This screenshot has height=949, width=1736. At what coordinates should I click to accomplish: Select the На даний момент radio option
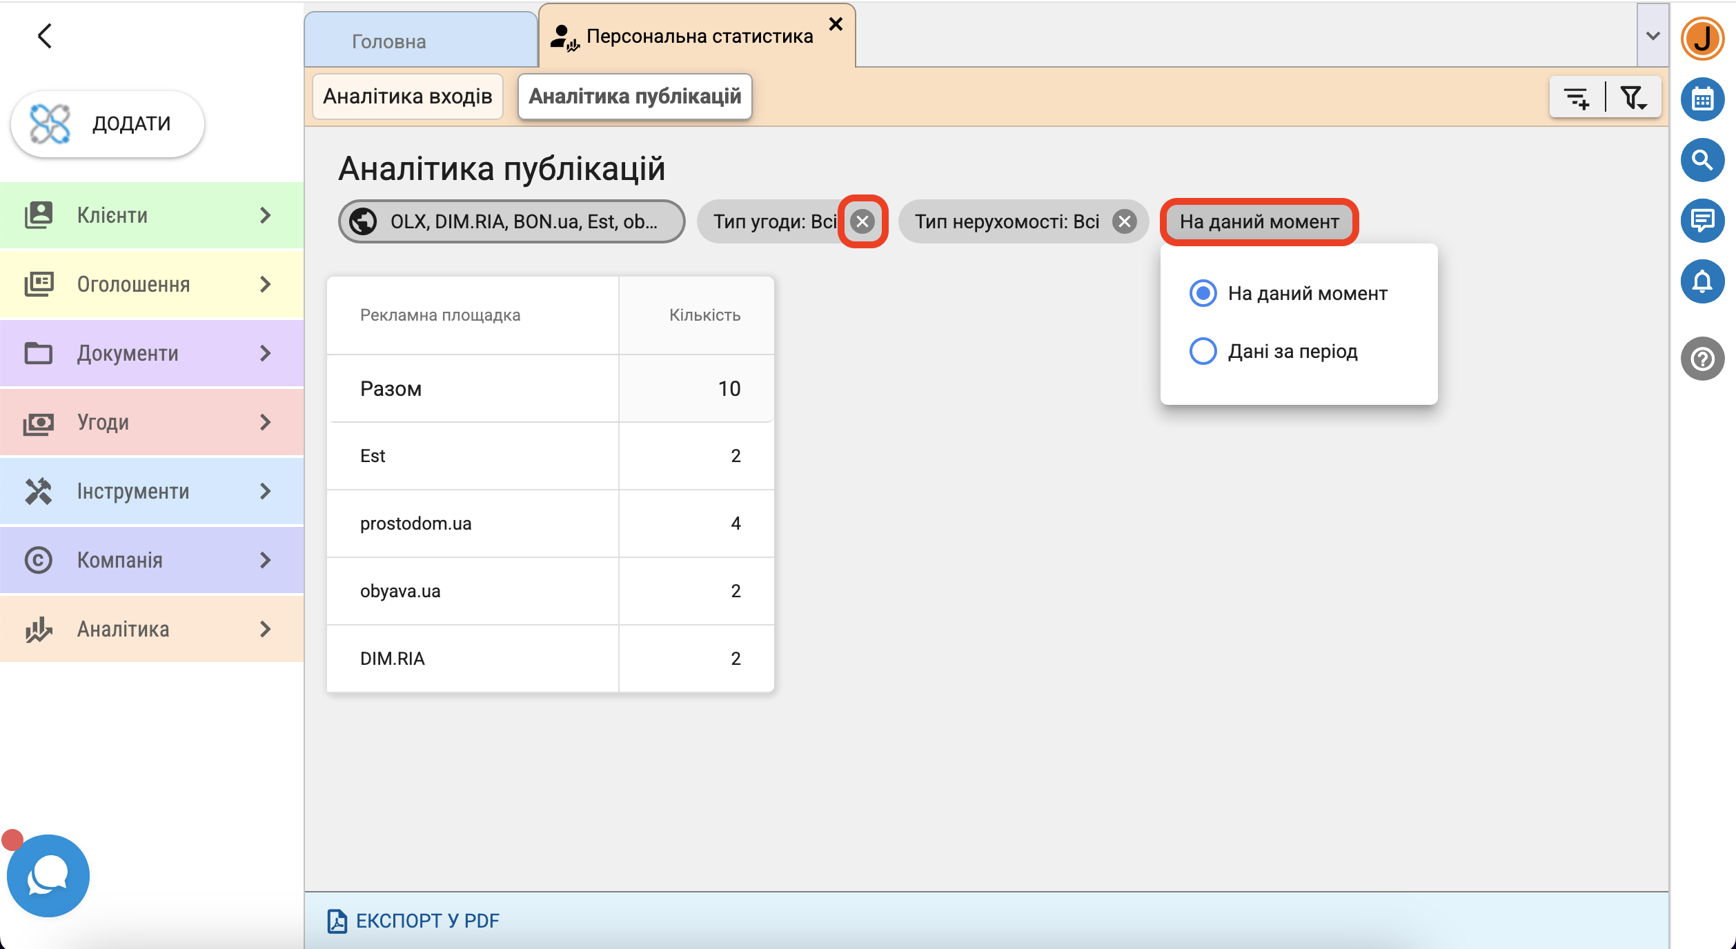click(1203, 293)
